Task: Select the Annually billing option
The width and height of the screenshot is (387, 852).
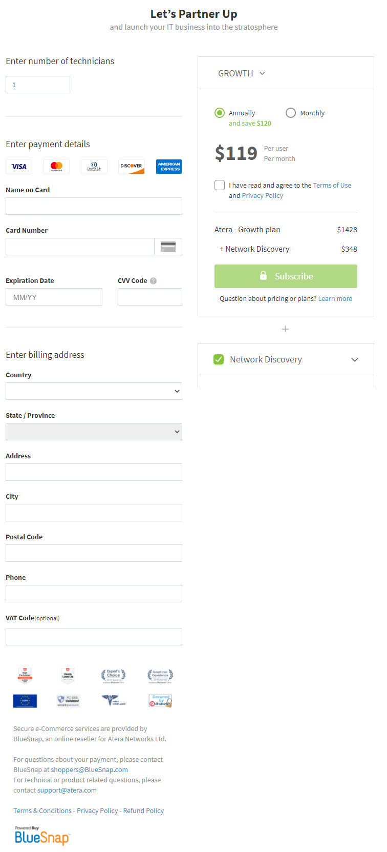Action: (220, 113)
